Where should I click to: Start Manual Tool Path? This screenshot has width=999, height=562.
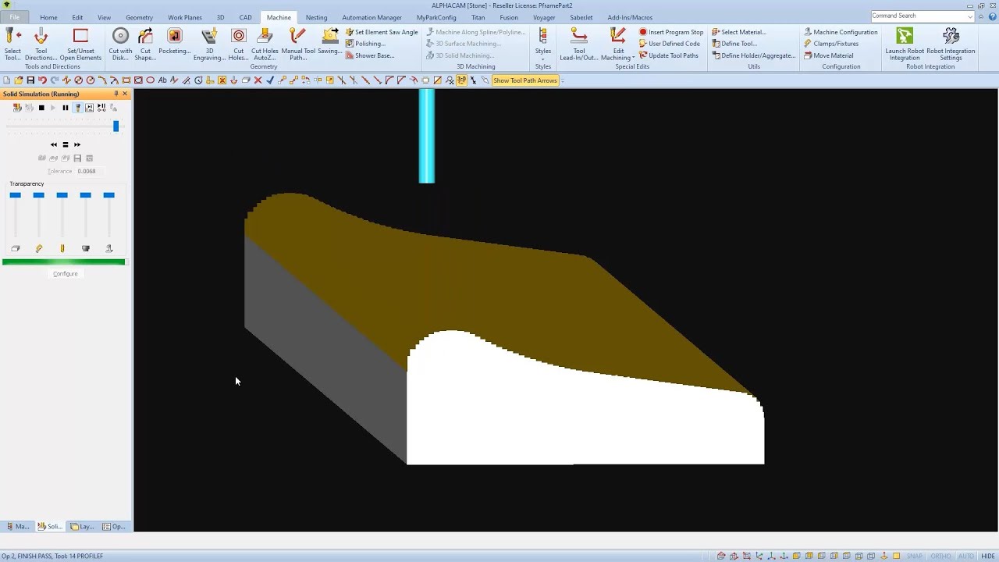(x=297, y=44)
